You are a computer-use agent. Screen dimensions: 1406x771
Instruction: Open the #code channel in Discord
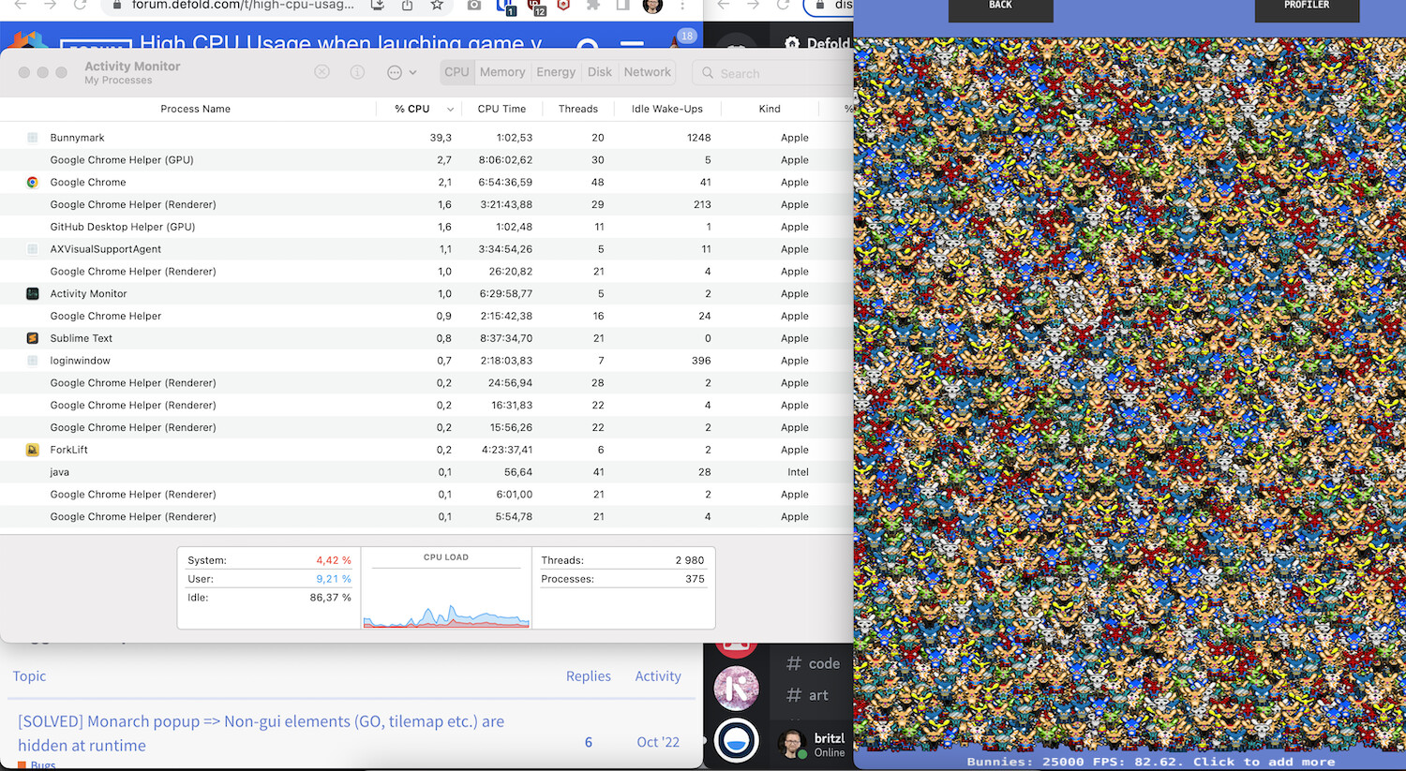point(823,663)
